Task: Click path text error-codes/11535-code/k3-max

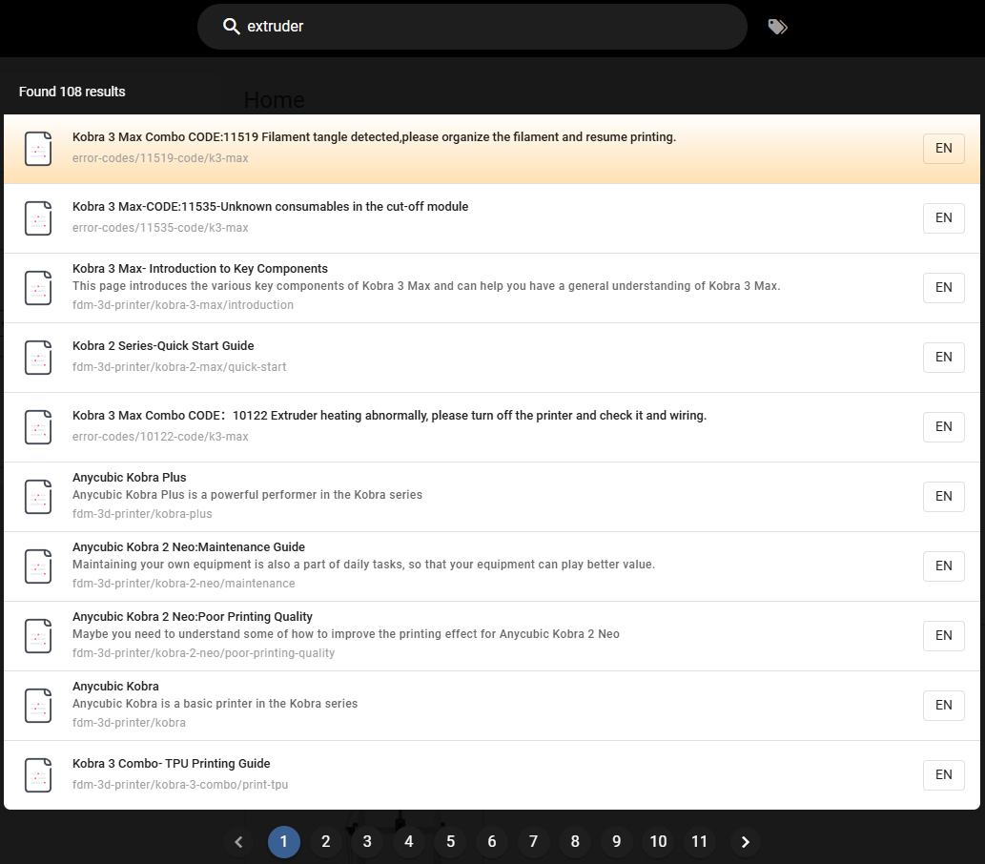Action: 160,228
